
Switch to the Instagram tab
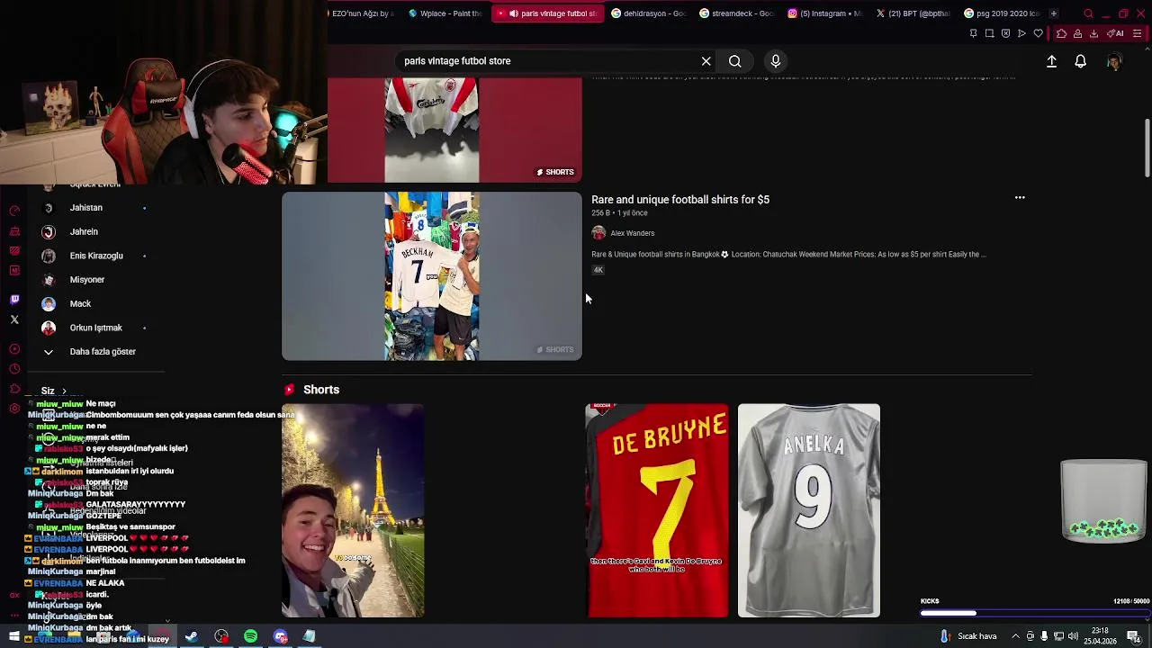(x=824, y=13)
